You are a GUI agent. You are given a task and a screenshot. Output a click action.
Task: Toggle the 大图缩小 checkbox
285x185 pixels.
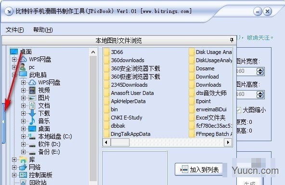click(238, 110)
